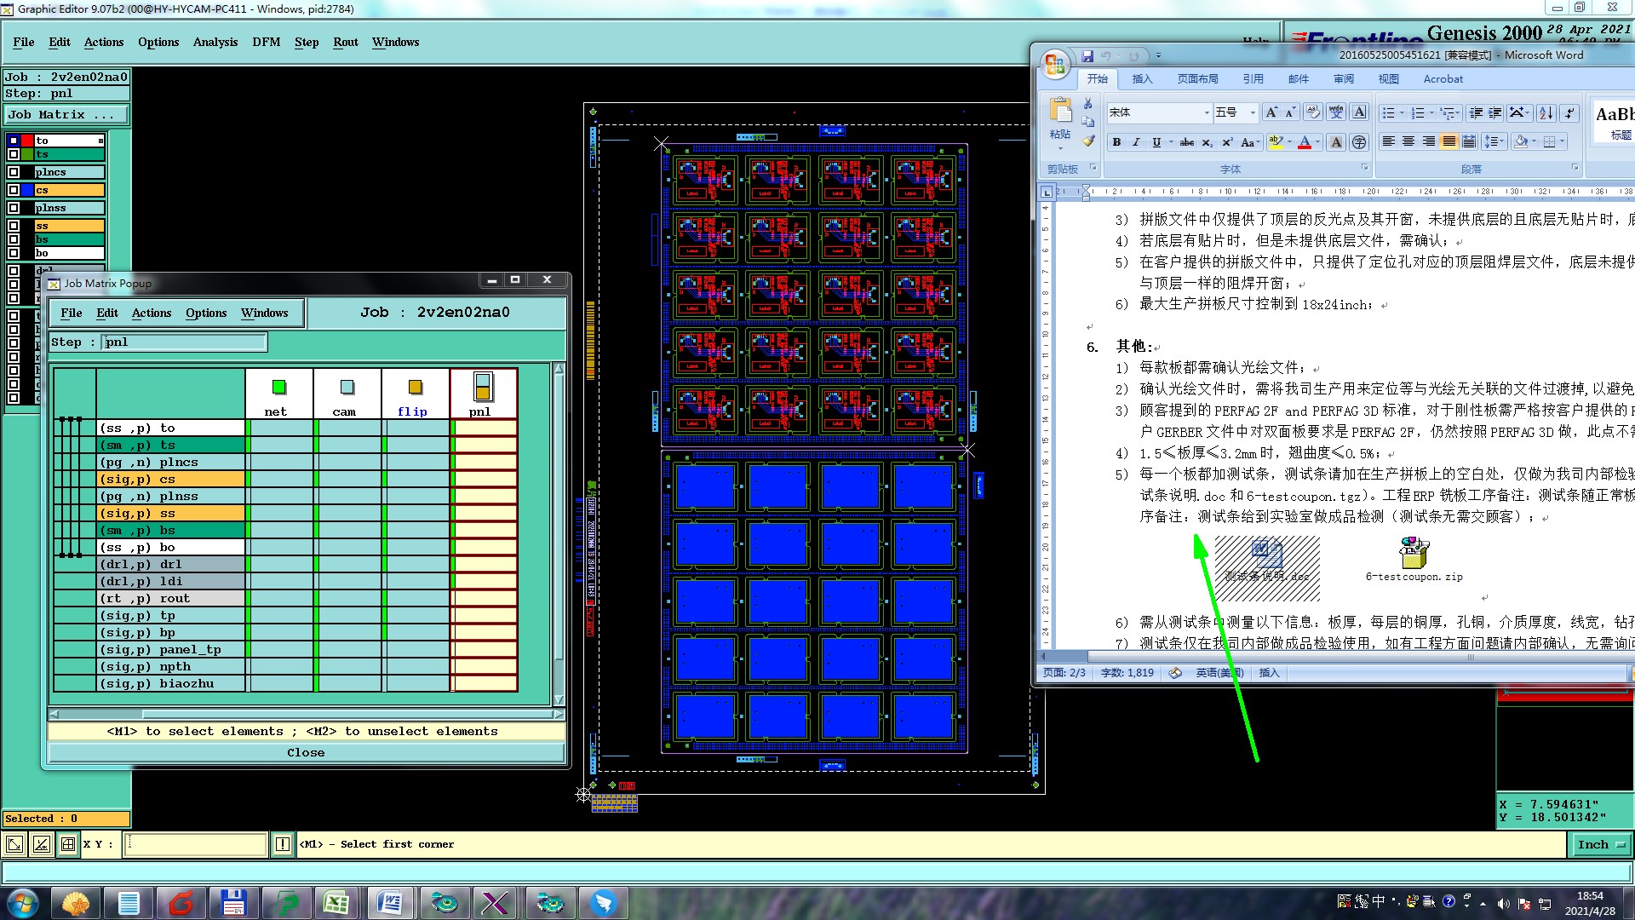1635x920 pixels.
Task: Open the DFM menu in Graphic Editor
Action: pos(266,42)
